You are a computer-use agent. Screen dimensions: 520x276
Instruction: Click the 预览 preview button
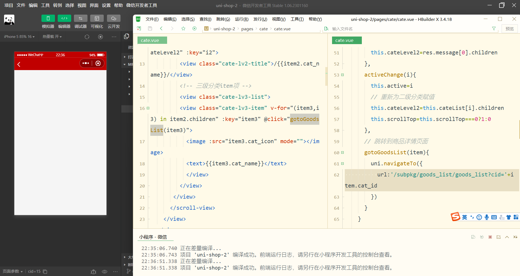(509, 28)
